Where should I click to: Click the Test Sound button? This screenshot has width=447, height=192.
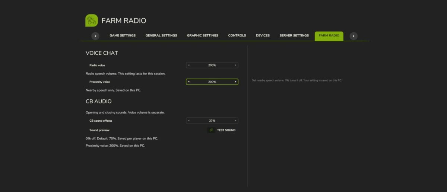coord(226,130)
